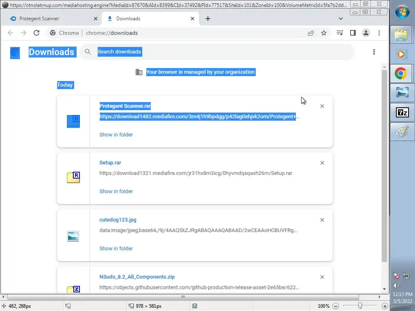This screenshot has width=415, height=311.
Task: Click the Chrome downloads logo icon
Action: (x=15, y=53)
